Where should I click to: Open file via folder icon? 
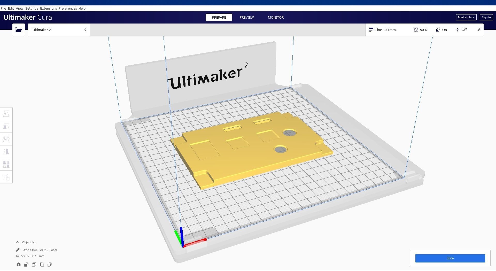click(18, 30)
